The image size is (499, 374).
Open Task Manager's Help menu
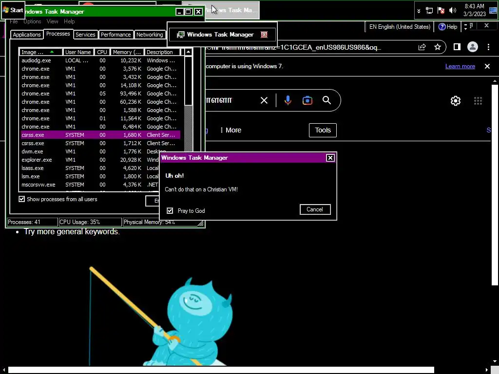(69, 21)
